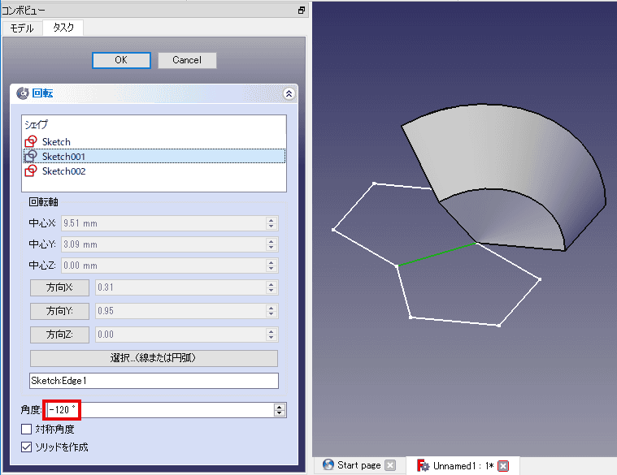Click the Sketch item's sketch icon
The image size is (617, 475).
(31, 141)
